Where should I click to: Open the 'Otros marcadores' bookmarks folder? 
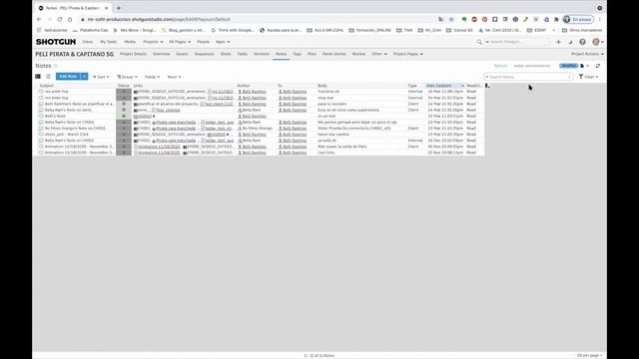(x=581, y=30)
